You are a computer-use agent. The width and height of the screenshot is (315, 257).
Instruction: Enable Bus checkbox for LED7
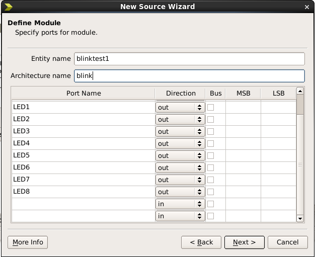(x=210, y=180)
